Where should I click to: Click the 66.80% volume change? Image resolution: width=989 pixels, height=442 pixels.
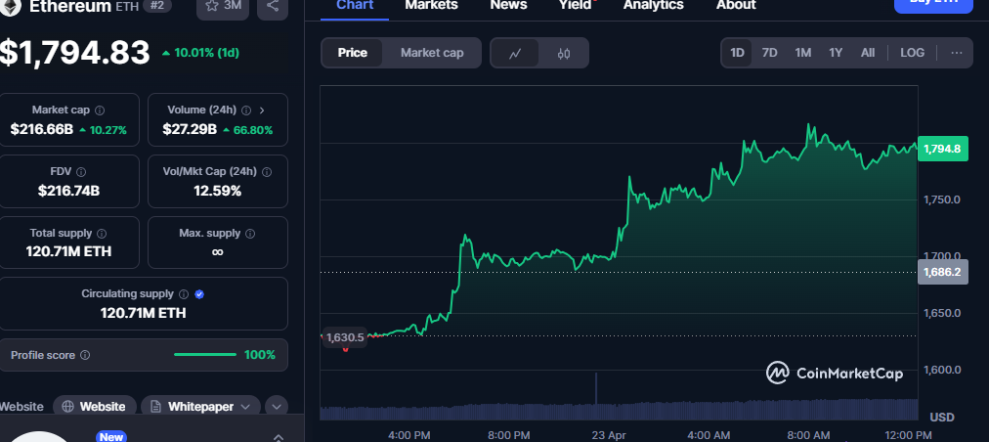[x=248, y=131]
